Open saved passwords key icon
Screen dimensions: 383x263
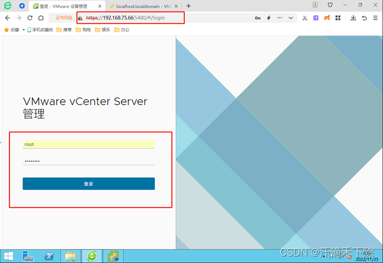[x=258, y=18]
